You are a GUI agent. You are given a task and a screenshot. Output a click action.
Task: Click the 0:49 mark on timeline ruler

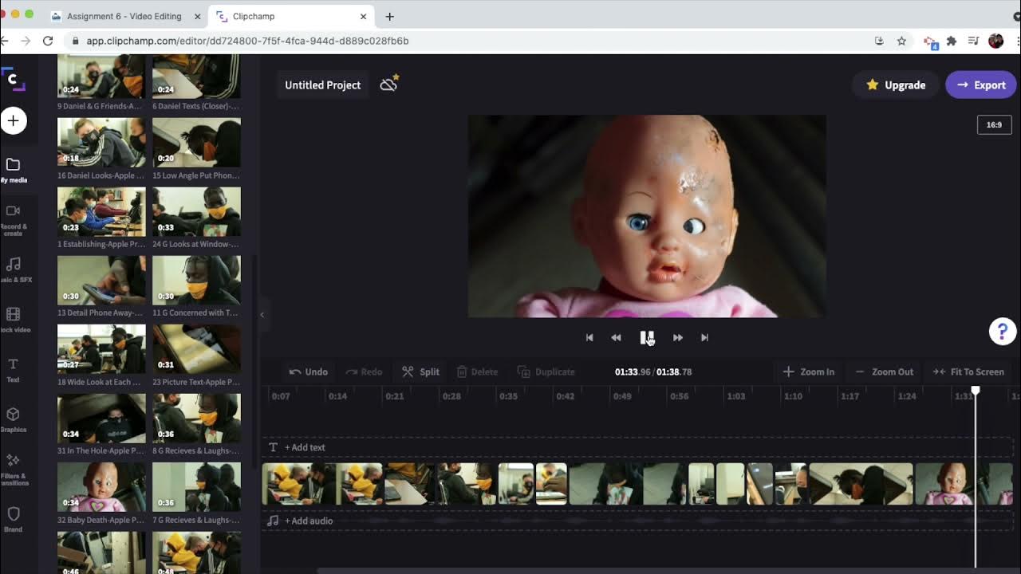[x=622, y=396]
